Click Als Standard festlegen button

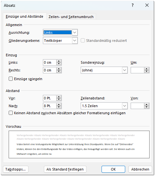65,169
